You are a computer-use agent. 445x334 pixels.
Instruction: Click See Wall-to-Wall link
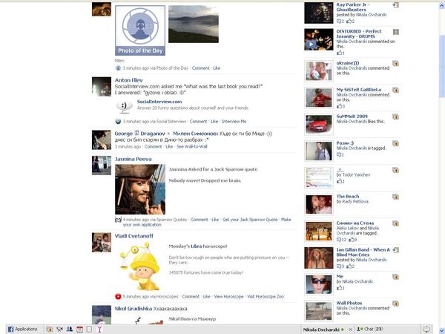click(x=191, y=146)
